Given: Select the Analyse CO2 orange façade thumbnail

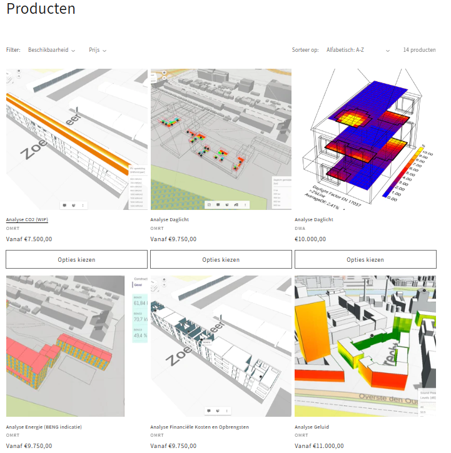Looking at the screenshot, I should pyautogui.click(x=77, y=139).
